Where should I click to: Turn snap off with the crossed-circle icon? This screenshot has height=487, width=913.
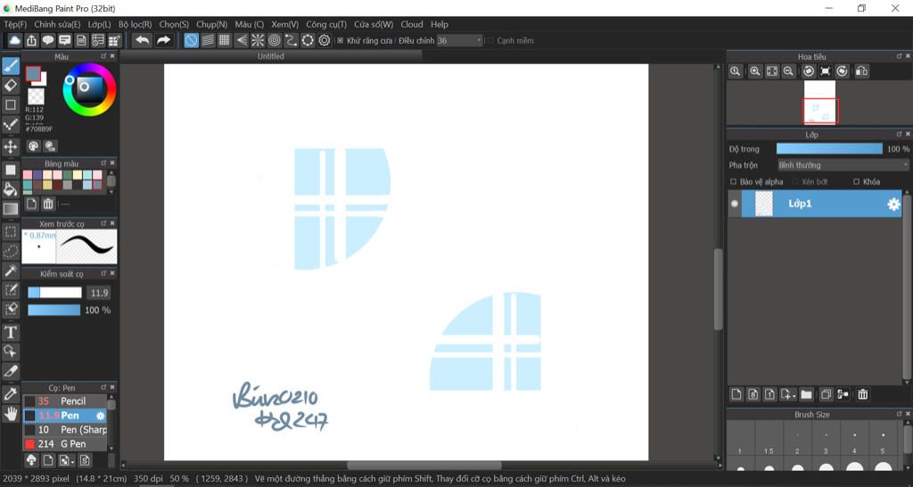click(x=191, y=40)
